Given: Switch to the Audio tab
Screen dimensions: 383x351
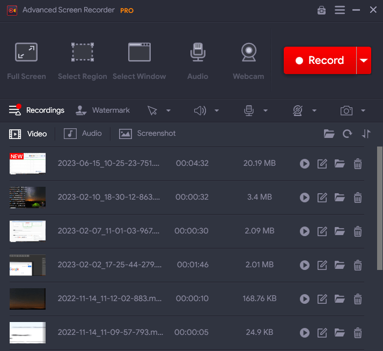Looking at the screenshot, I should coord(83,134).
